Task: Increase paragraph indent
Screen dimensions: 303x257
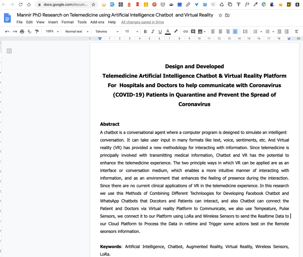Action: [286, 31]
